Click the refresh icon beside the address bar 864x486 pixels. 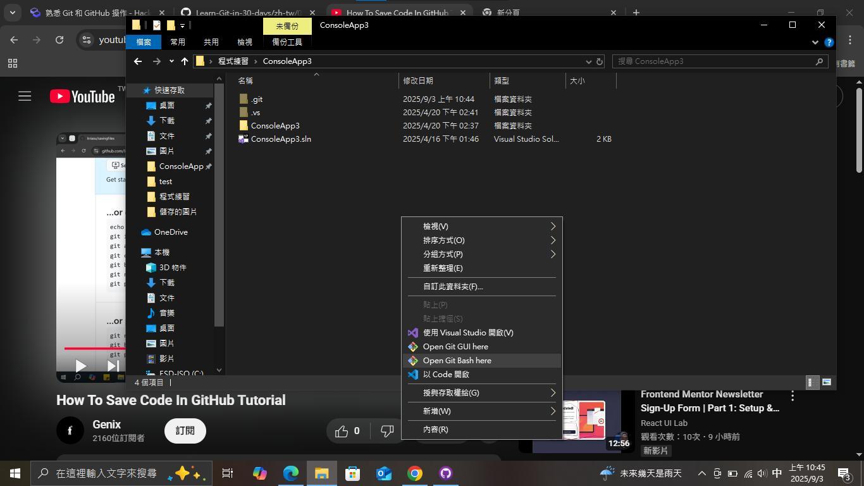pyautogui.click(x=60, y=39)
